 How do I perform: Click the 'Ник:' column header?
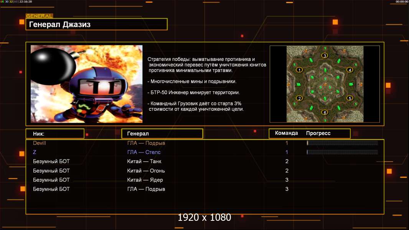point(39,134)
